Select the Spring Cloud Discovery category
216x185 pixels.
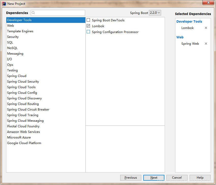[x=46, y=98]
